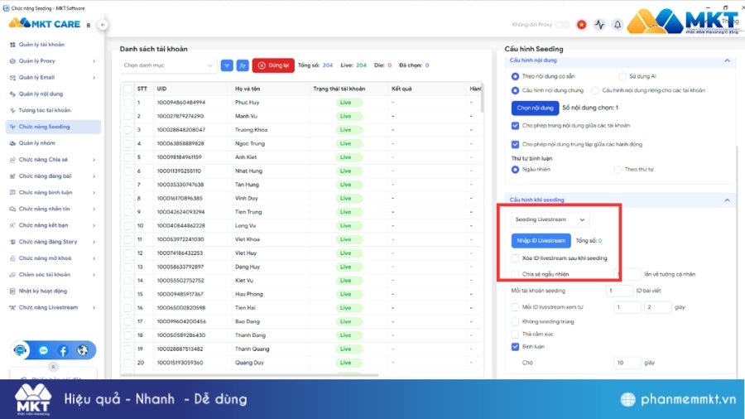Select the Quản lý Proxy sidebar icon
The image size is (745, 419).
[x=12, y=60]
